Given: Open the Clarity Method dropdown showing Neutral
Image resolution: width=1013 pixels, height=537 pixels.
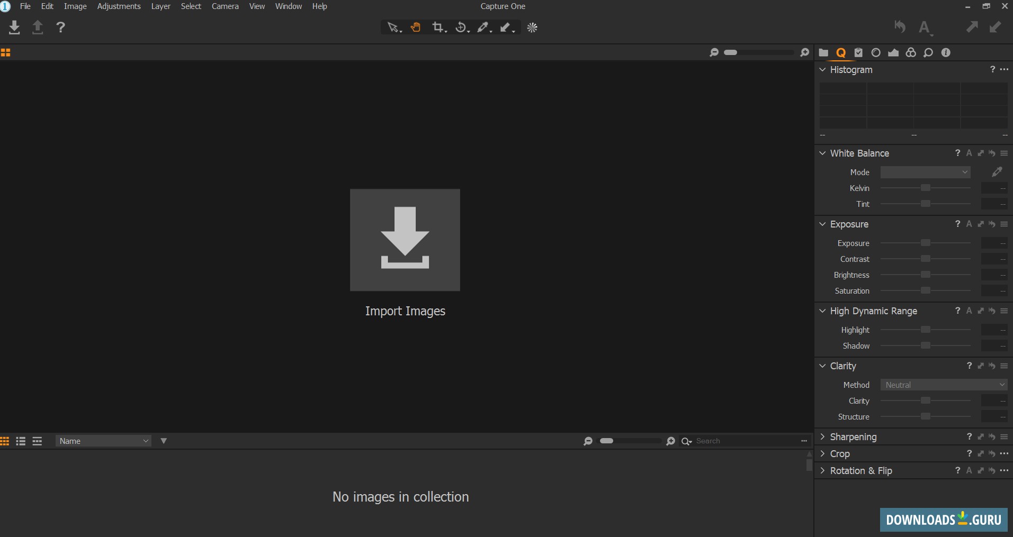Looking at the screenshot, I should [944, 385].
